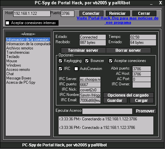The width and height of the screenshot is (165, 149).
Task: Click the Guardar button
Action: tap(115, 101)
